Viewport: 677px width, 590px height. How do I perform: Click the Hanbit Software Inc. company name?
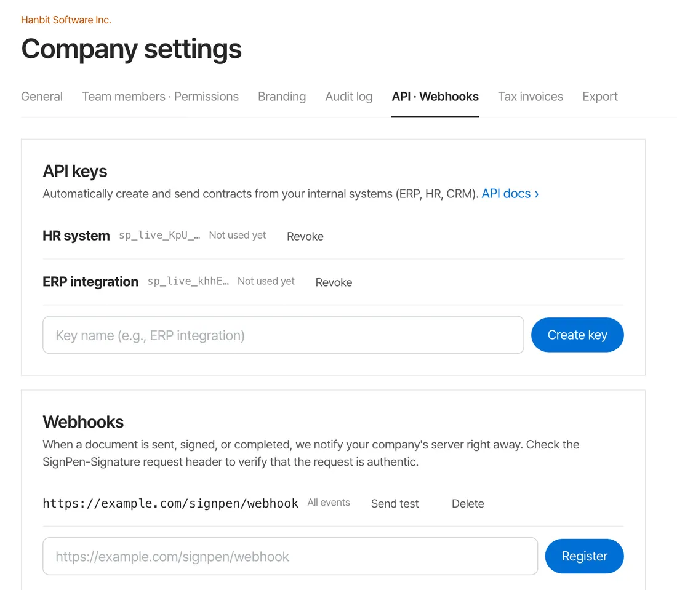point(66,20)
